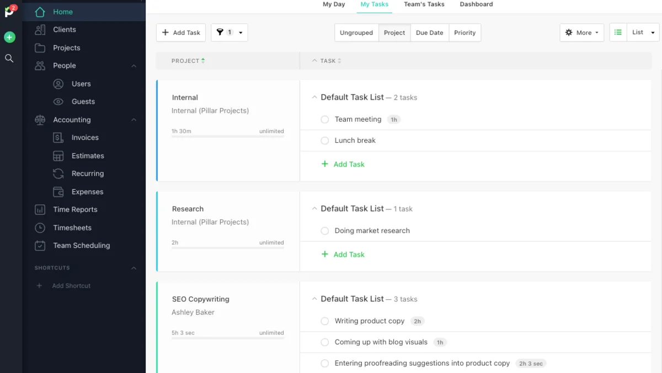Click the Recurring arrows icon

point(58,174)
